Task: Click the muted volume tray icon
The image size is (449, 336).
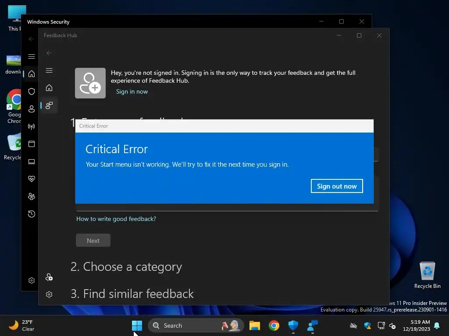Action: click(x=392, y=325)
